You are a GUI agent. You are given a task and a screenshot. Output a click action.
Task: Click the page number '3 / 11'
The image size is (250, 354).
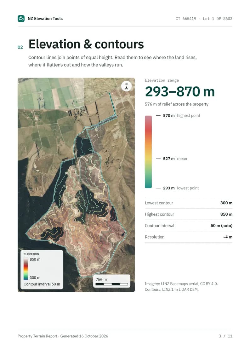(x=225, y=336)
